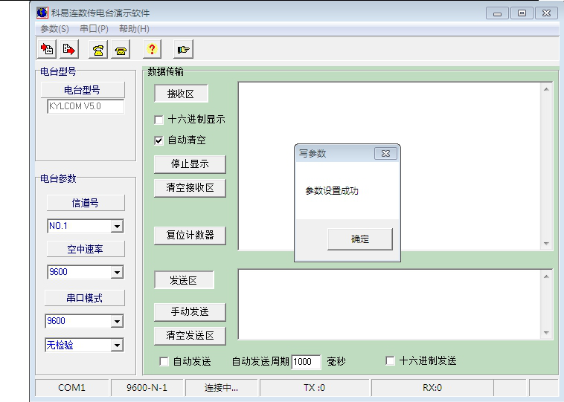This screenshot has width=564, height=402.
Task: Enable the 十六进制发送 checkbox
Action: point(390,361)
